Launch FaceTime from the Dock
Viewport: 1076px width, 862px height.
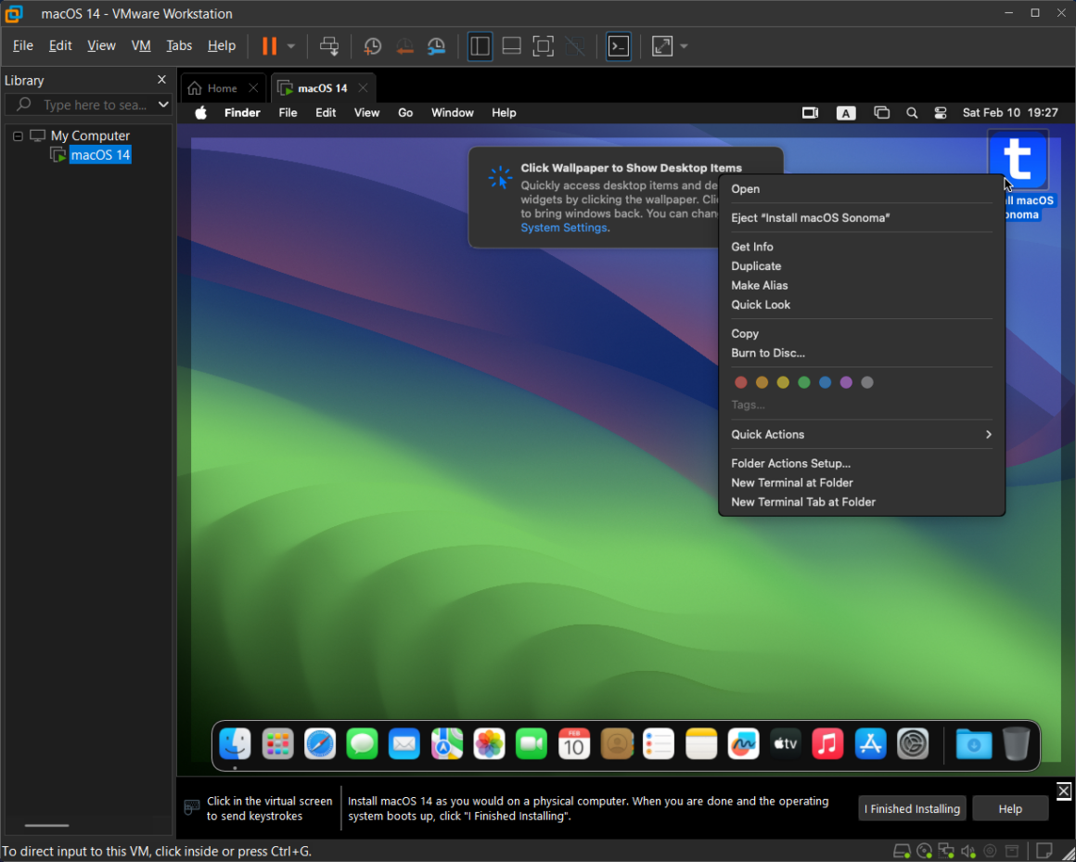pyautogui.click(x=532, y=744)
